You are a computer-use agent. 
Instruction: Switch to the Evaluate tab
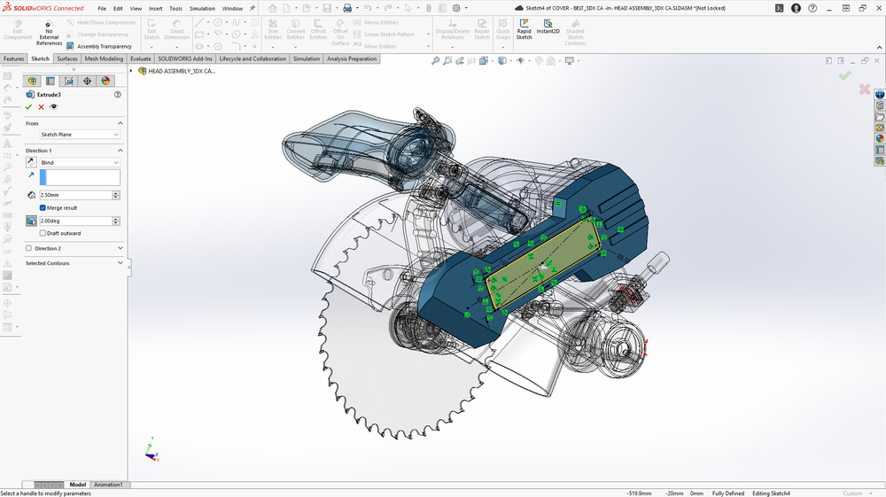point(140,59)
